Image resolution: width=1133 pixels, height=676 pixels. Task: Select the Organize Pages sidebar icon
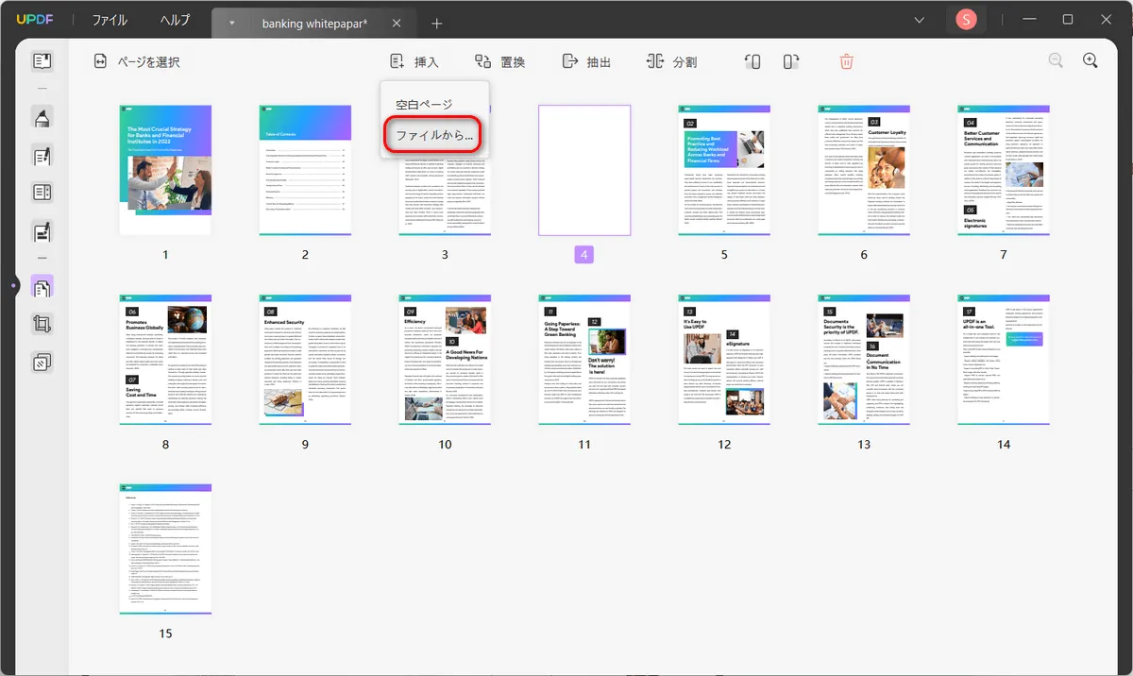(42, 286)
